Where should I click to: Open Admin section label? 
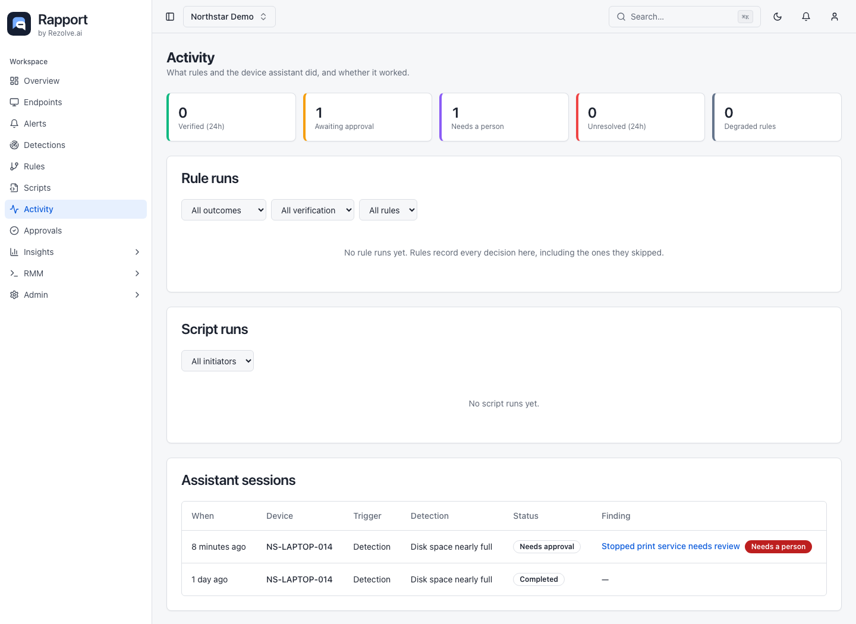coord(36,295)
